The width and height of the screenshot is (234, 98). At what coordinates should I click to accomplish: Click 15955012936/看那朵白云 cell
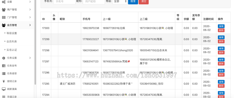[155, 61]
